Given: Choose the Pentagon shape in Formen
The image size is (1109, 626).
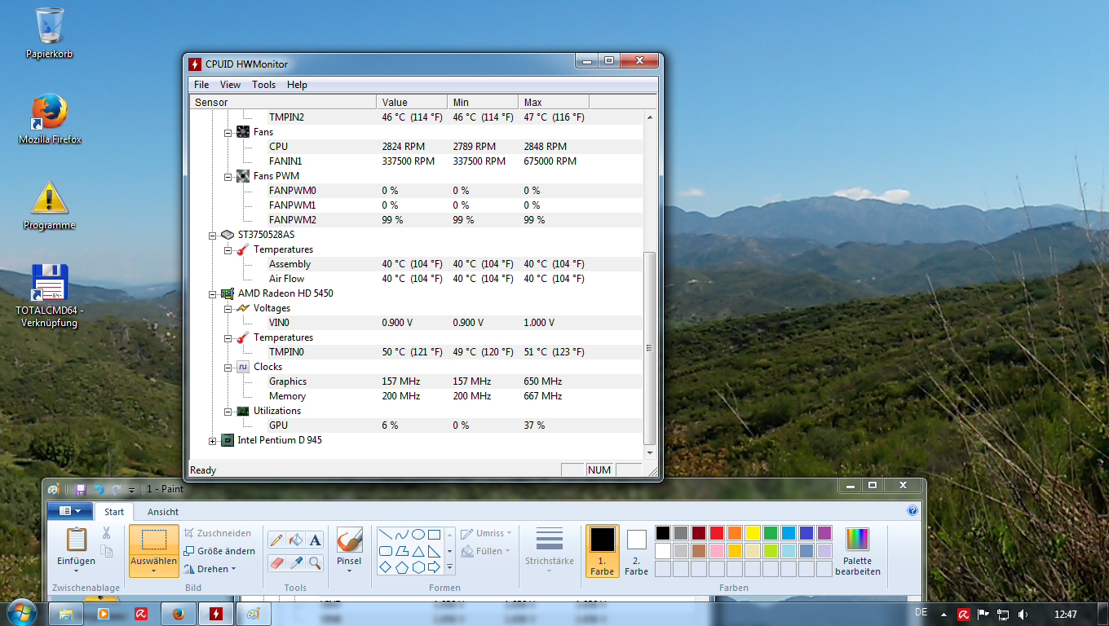Looking at the screenshot, I should [401, 567].
